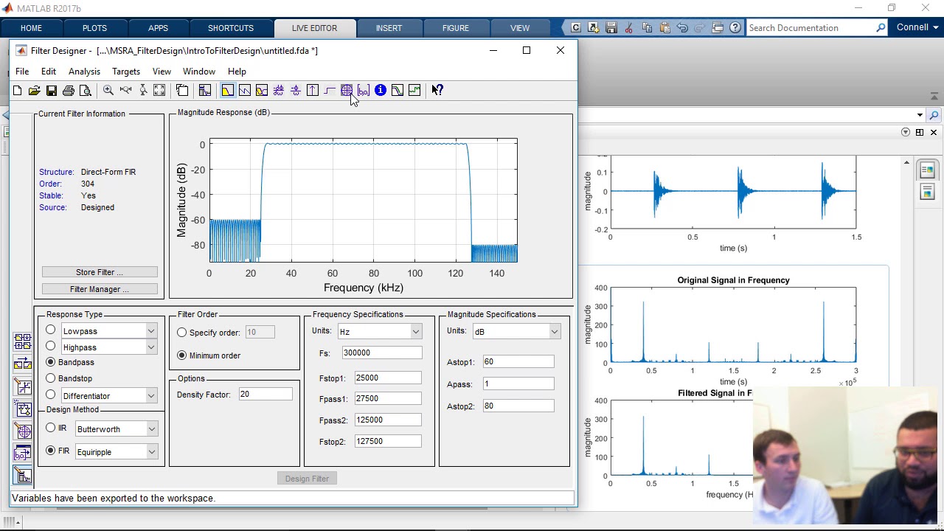
Task: Expand the Equiripple FIR method dropdown
Action: point(151,452)
